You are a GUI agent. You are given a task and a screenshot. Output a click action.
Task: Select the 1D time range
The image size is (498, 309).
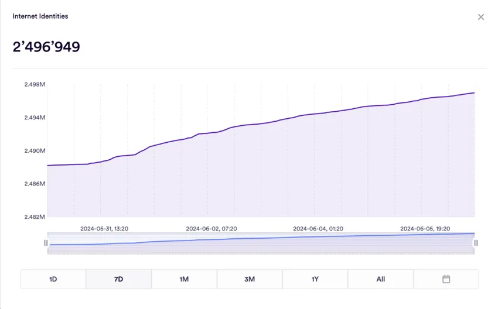tap(53, 279)
